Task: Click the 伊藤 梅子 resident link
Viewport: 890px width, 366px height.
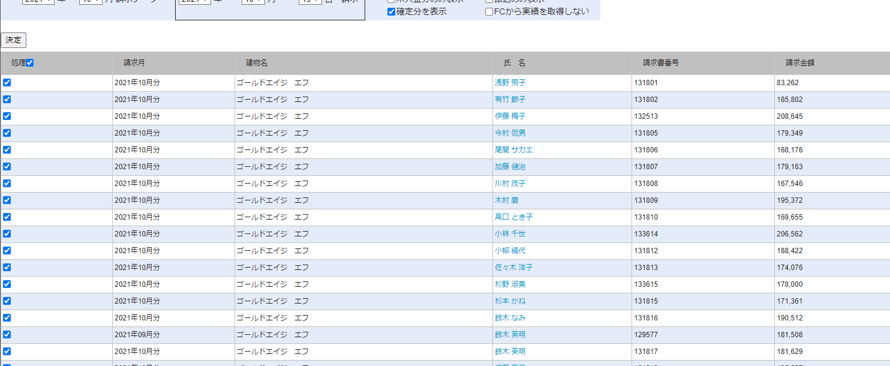Action: 510,116
